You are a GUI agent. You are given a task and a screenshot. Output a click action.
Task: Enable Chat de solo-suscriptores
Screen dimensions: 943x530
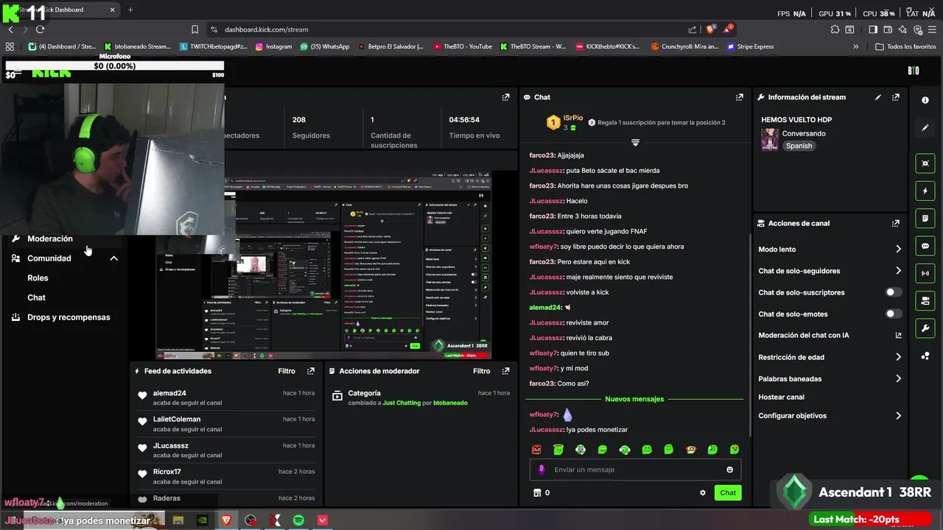pos(893,292)
